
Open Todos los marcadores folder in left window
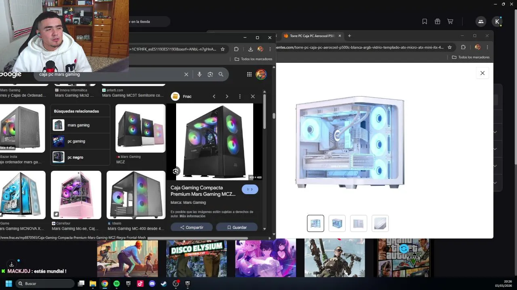(253, 59)
